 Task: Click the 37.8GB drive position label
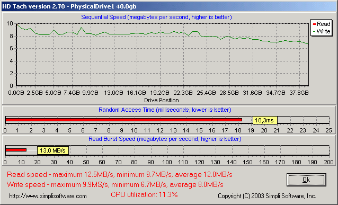point(299,93)
